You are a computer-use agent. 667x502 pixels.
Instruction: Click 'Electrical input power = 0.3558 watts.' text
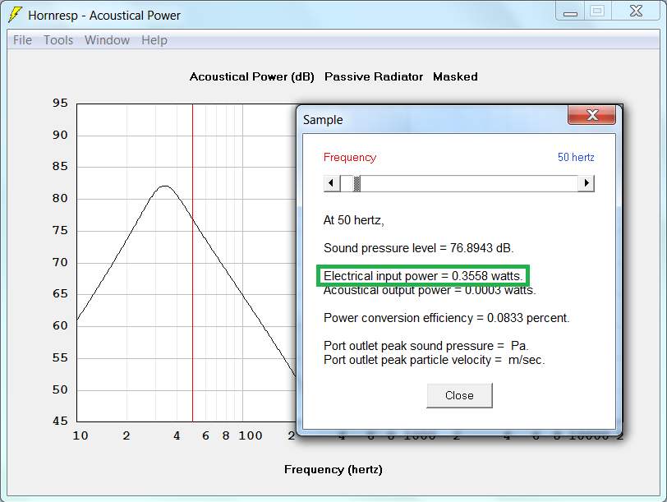click(423, 276)
